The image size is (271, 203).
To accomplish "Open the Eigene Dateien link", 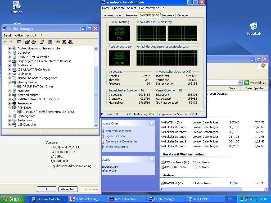I will pos(115,136).
